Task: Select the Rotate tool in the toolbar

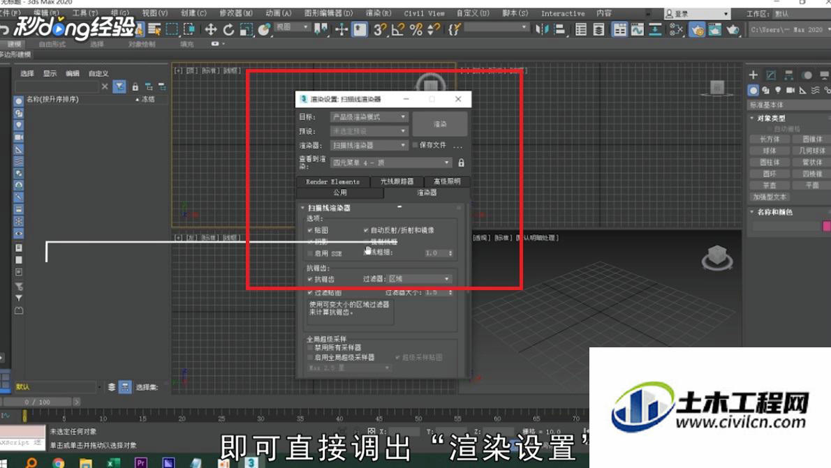Action: pyautogui.click(x=228, y=30)
